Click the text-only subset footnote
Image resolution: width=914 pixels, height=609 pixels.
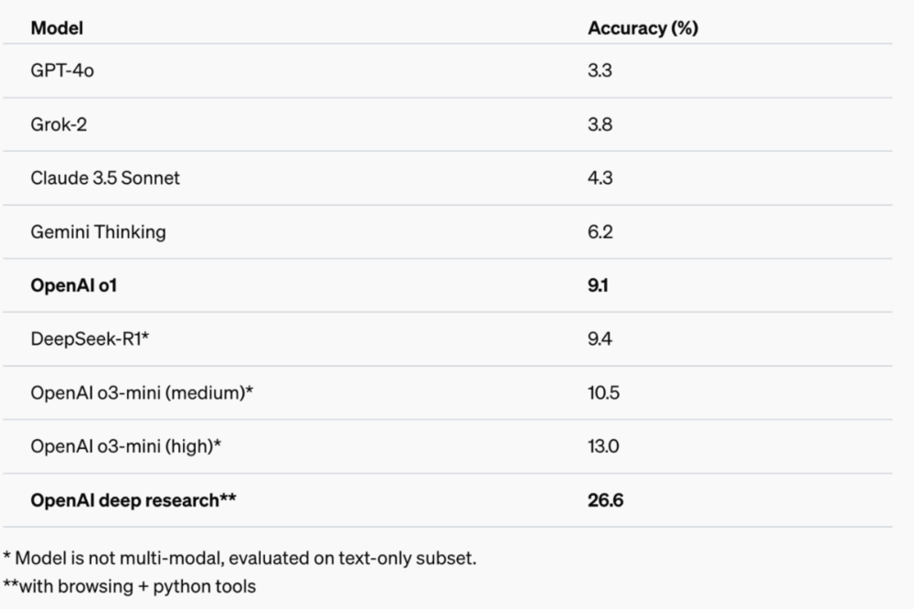coord(239,558)
